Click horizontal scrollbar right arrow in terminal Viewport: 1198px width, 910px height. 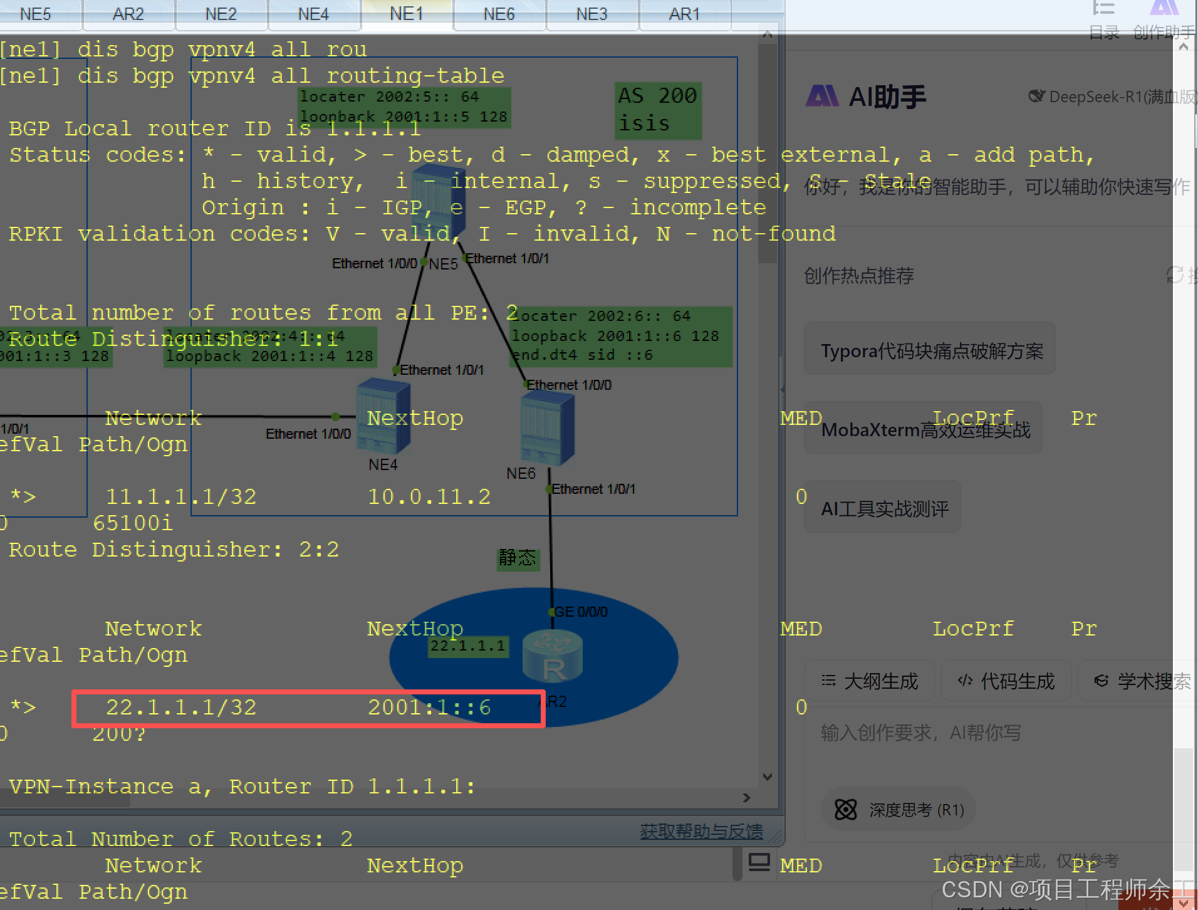tap(746, 798)
